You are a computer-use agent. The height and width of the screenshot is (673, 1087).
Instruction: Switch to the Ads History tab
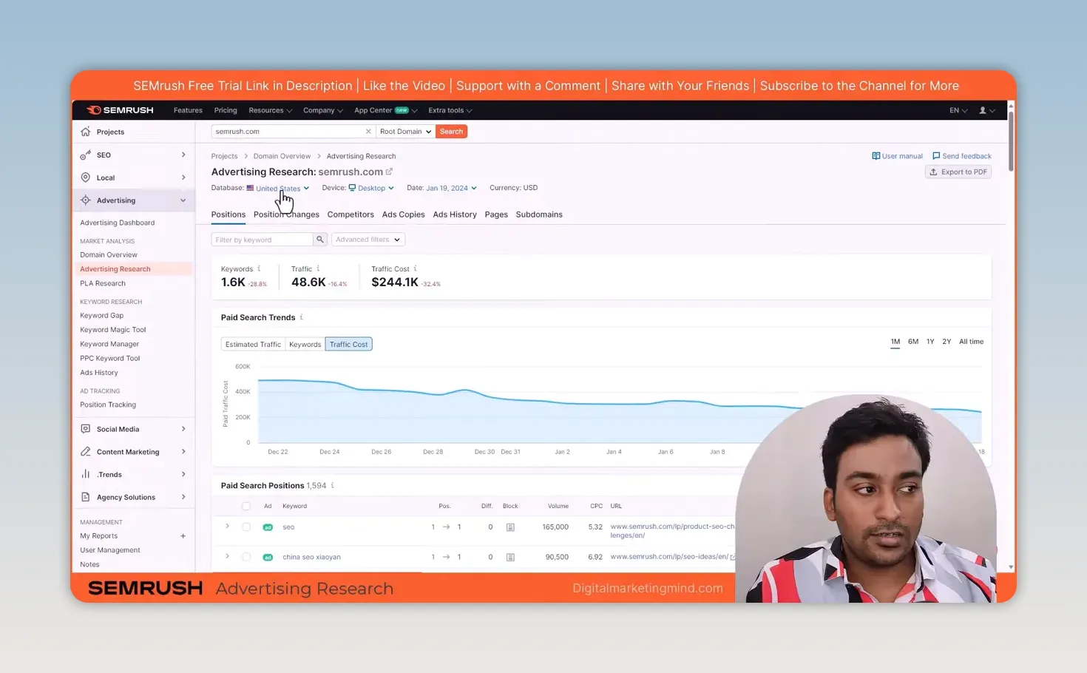tap(455, 214)
